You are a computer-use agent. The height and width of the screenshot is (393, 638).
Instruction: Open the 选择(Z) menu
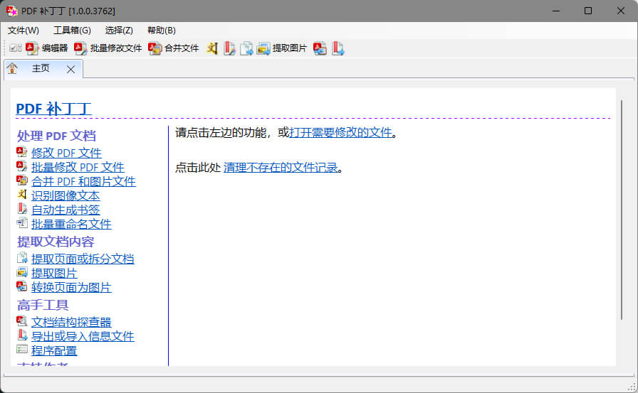coord(119,31)
